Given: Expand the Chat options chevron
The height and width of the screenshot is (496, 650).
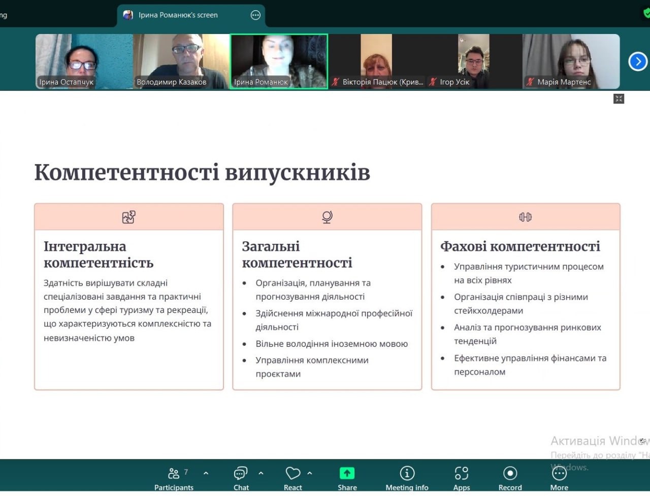Looking at the screenshot, I should coord(261,473).
